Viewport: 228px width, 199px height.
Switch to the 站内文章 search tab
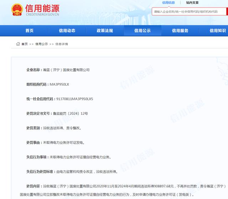tap(192, 3)
